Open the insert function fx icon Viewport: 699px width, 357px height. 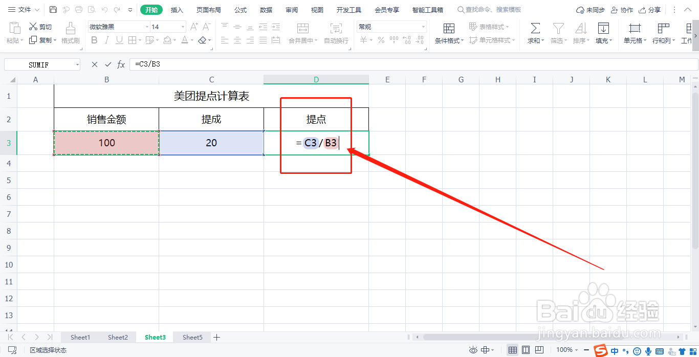click(121, 64)
